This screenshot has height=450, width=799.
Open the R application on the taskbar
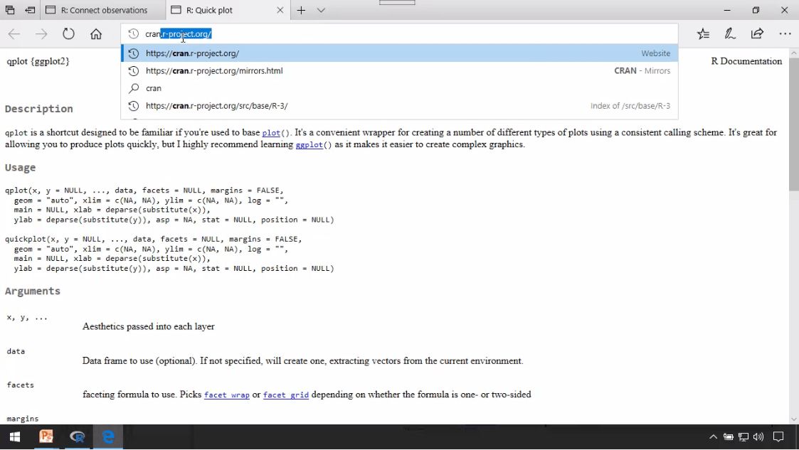[x=77, y=436]
